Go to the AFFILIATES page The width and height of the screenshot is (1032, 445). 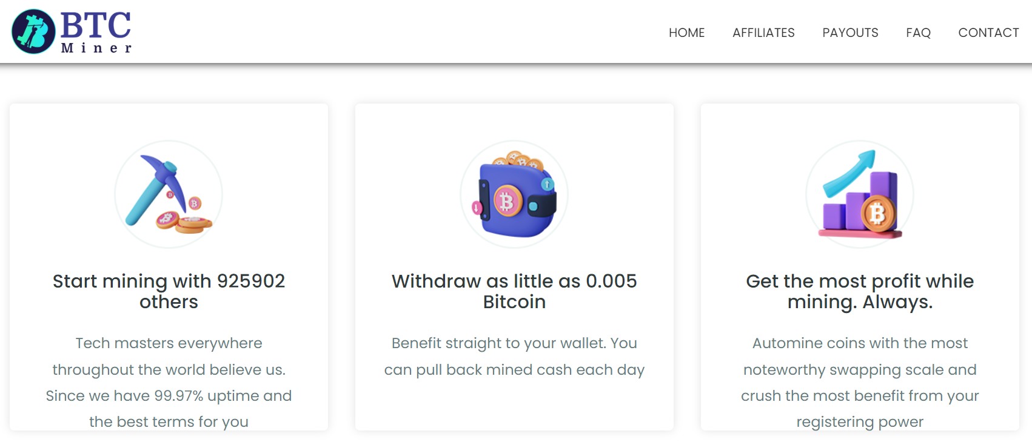(x=763, y=33)
